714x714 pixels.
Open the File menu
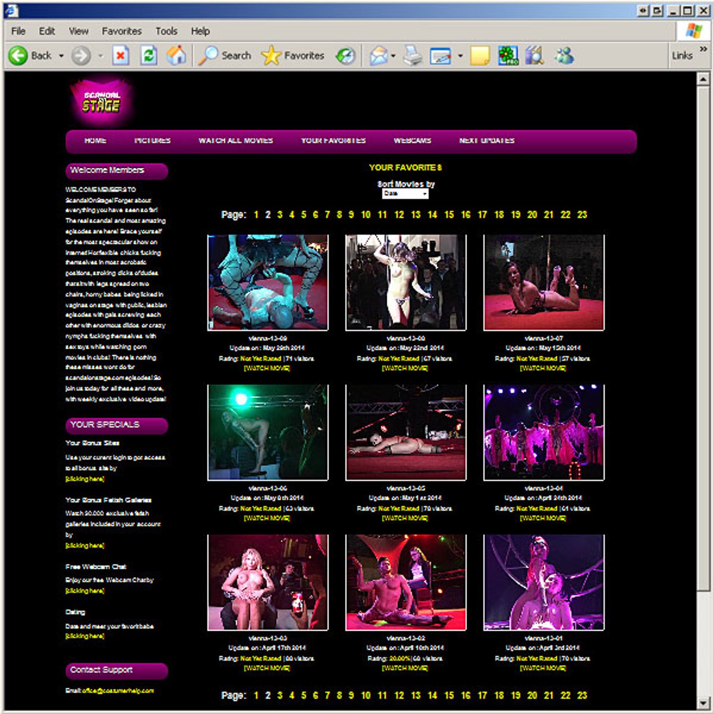[18, 31]
